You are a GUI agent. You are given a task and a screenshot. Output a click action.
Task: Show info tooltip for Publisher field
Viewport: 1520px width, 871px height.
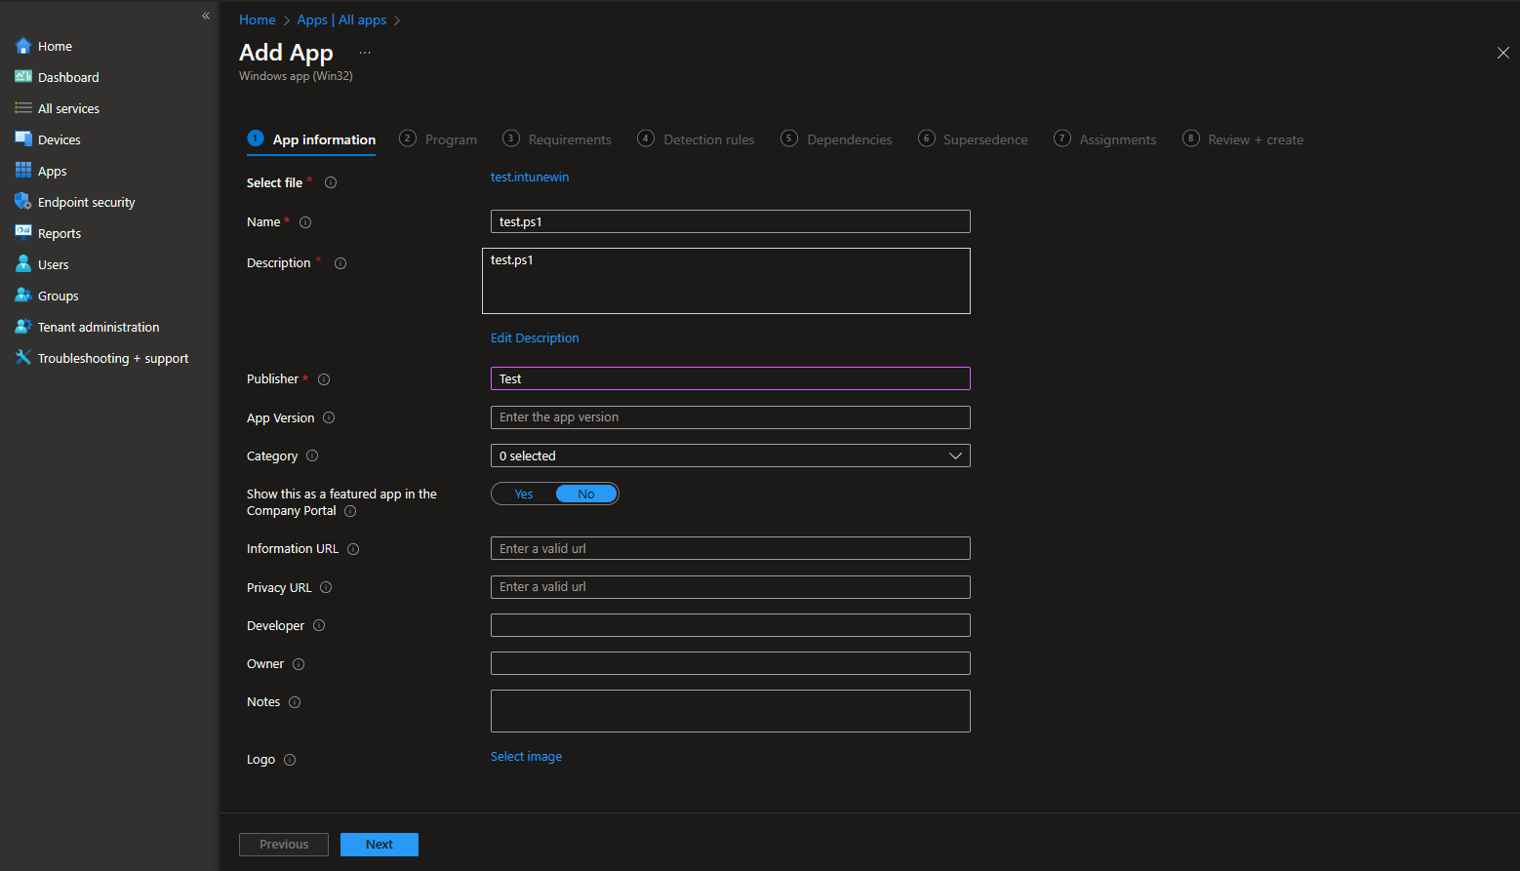[324, 379]
